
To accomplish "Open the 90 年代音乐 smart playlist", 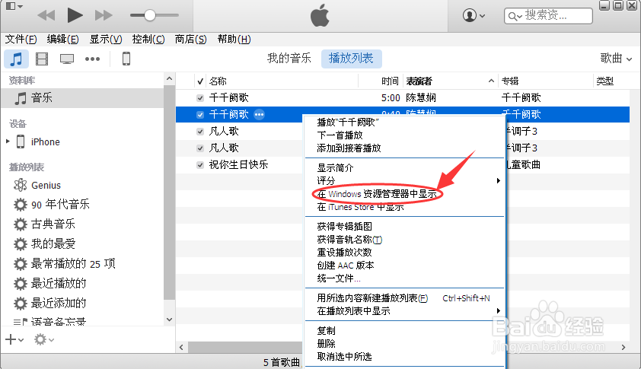I will (x=60, y=205).
